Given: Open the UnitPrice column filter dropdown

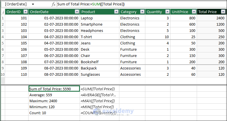Looking at the screenshot, I should point(193,12).
